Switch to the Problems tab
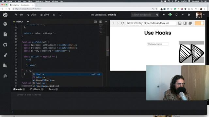This screenshot has width=209, height=117. tap(35, 89)
